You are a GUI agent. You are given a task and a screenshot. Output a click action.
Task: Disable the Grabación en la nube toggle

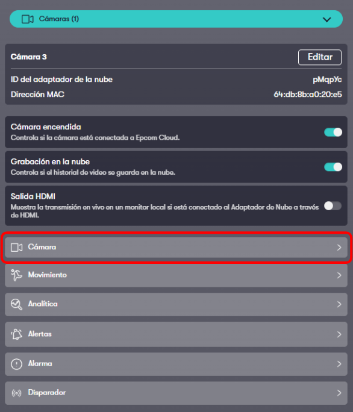click(x=333, y=167)
